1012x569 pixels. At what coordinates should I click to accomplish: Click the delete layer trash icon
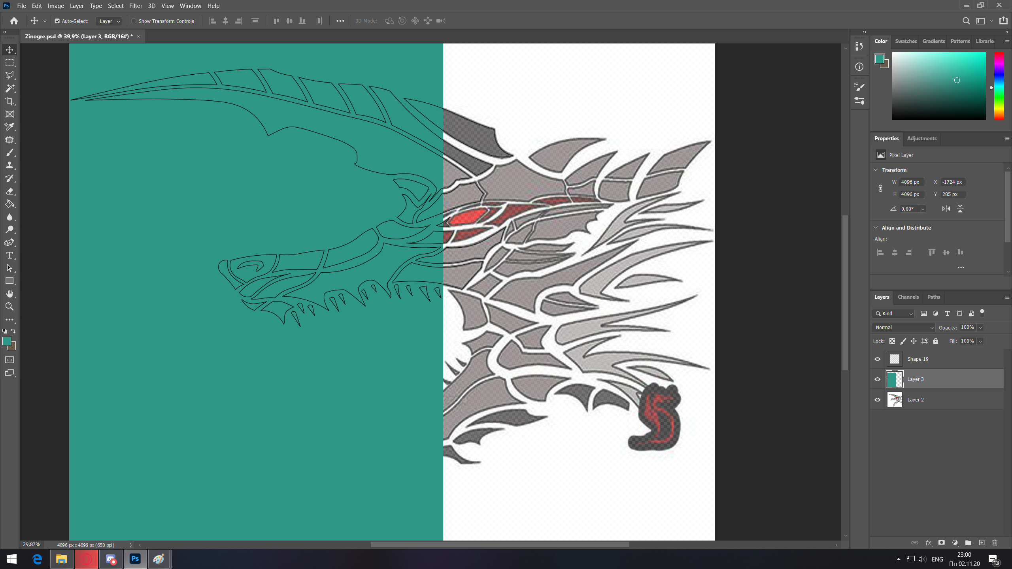coord(995,543)
